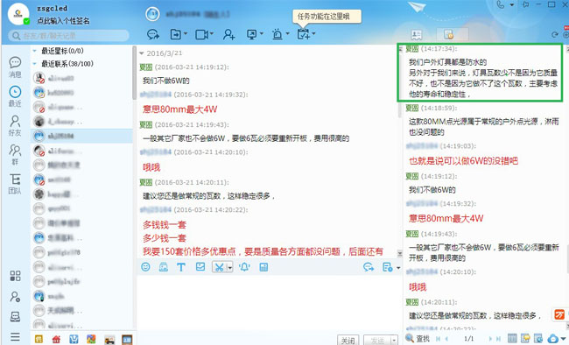Click the add task calendar icon
The width and height of the screenshot is (569, 345).
[303, 34]
